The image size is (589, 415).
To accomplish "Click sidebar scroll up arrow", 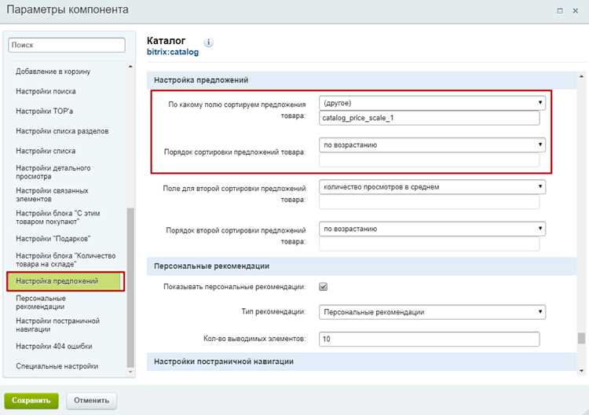I will coord(130,67).
